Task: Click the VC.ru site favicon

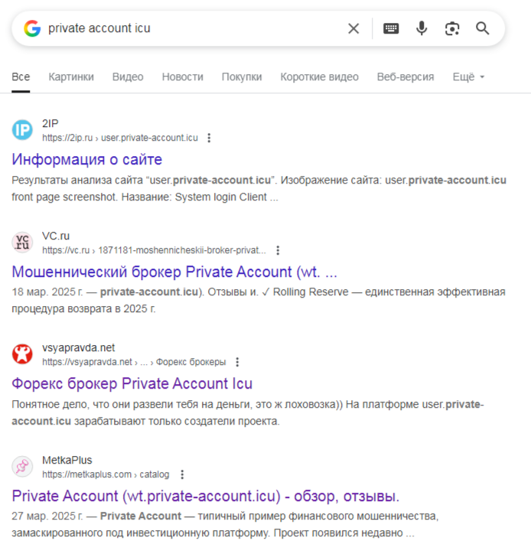Action: pos(23,243)
